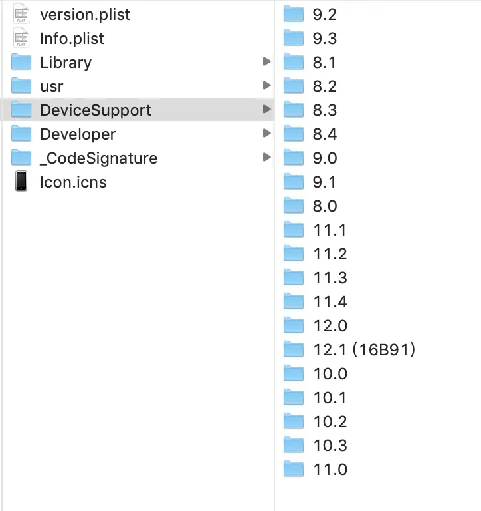481x511 pixels.
Task: Click the Info.plist file icon
Action: tap(21, 38)
